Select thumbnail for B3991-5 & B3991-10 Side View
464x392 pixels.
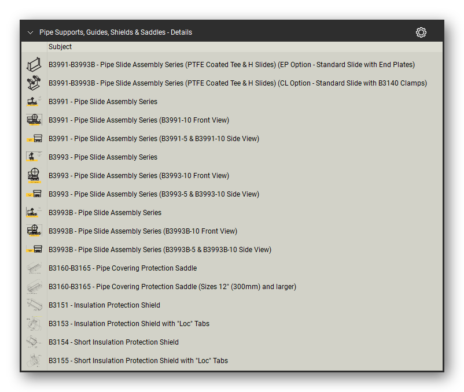[x=34, y=138]
